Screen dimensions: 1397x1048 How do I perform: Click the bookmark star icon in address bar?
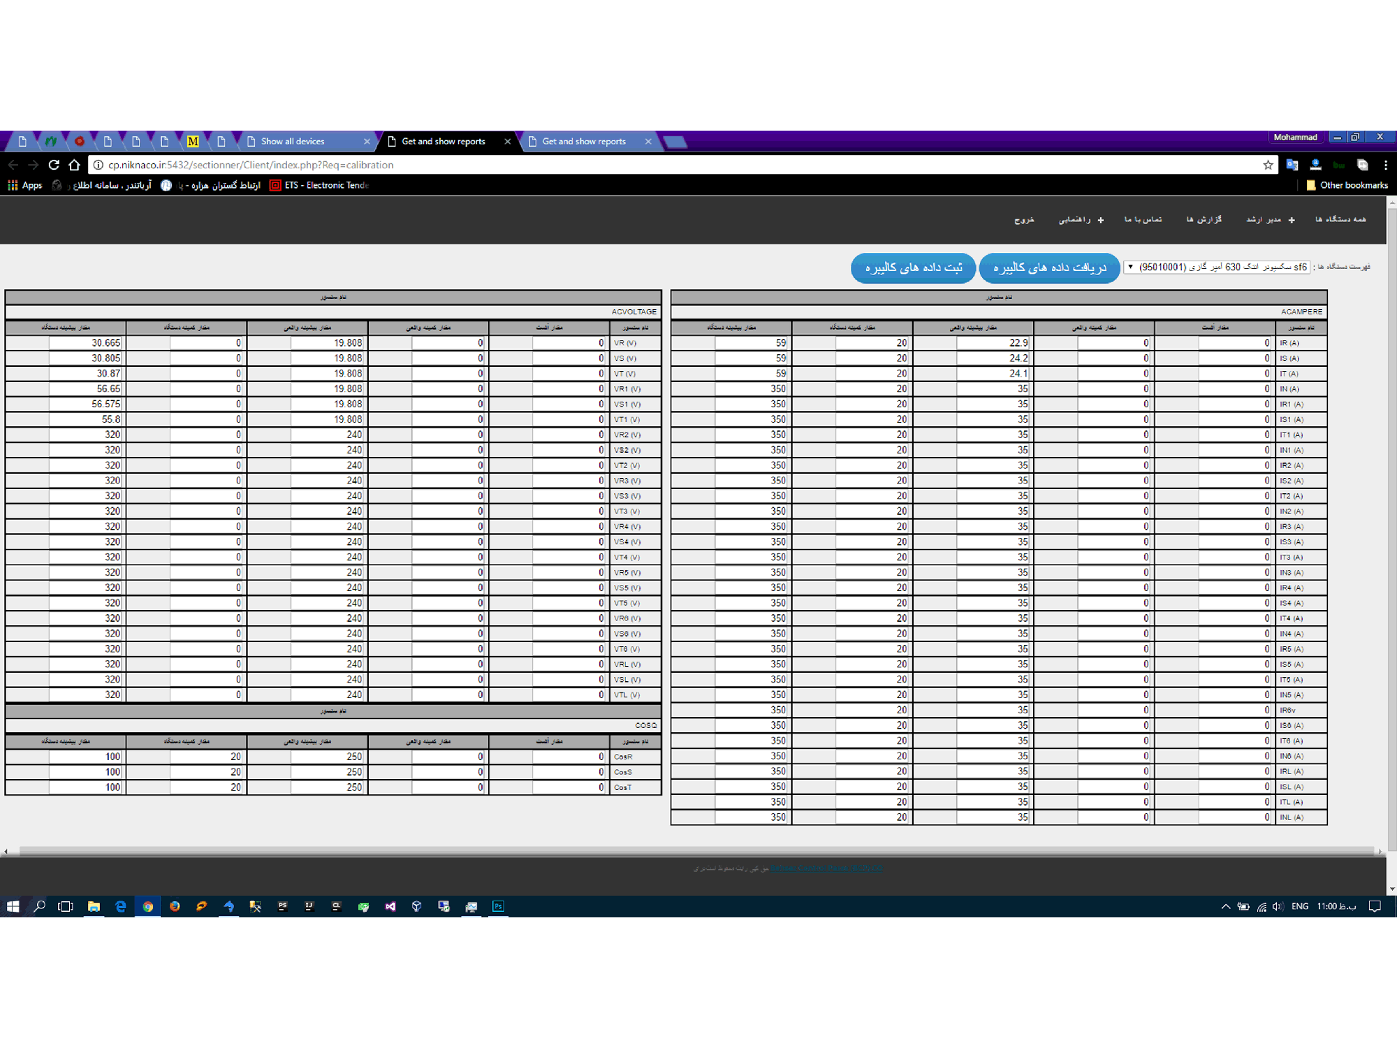(x=1268, y=165)
